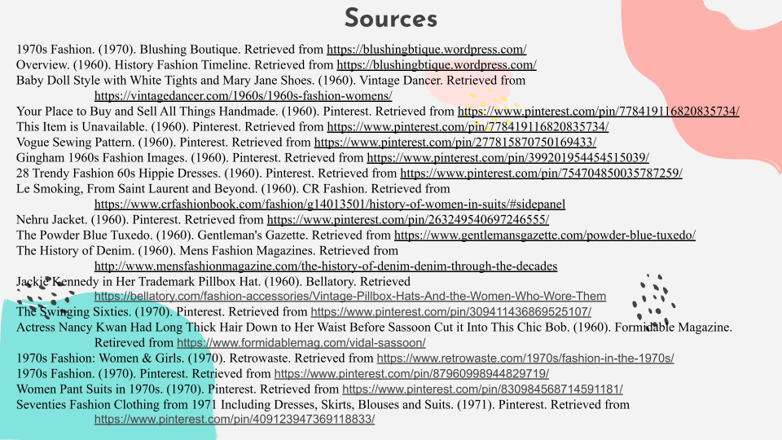Open the blushingbtique link after History Fashion Timeline
Screen dimensions: 782x440
tap(437, 65)
